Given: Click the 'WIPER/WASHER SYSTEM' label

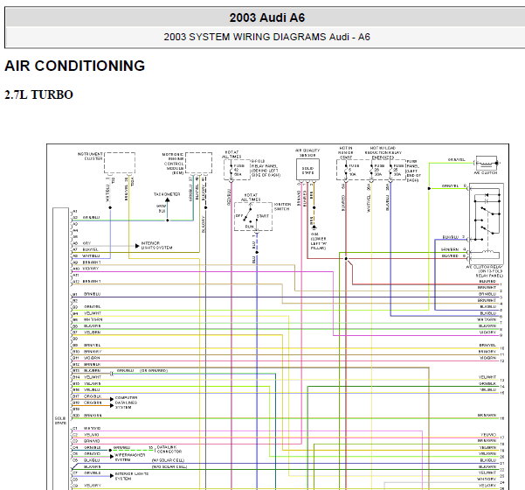Looking at the screenshot, I should pyautogui.click(x=130, y=458).
